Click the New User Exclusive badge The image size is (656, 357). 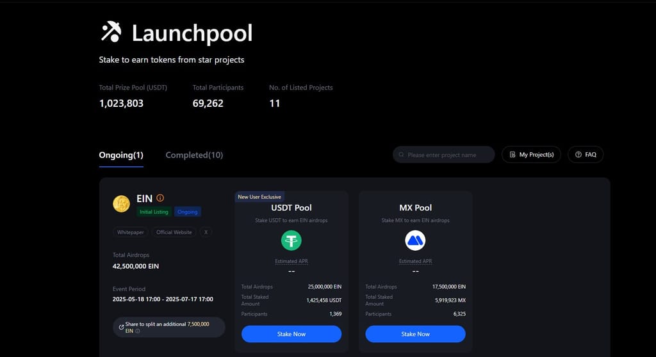tap(259, 197)
